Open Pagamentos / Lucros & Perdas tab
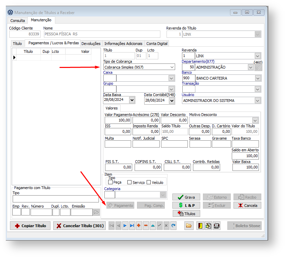The height and width of the screenshot is (257, 285). pyautogui.click(x=54, y=43)
